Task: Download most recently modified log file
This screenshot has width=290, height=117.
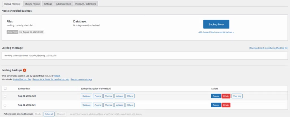Action: pos(268,48)
